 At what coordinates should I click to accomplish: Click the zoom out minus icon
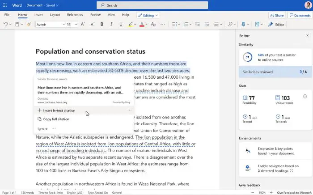click(253, 193)
